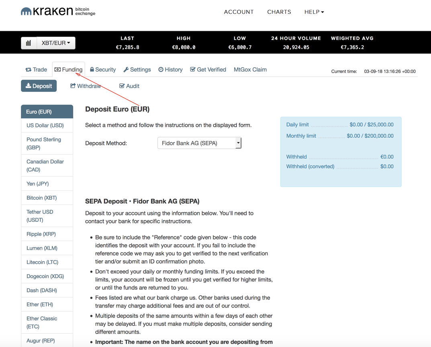Open the HELP dropdown menu

[x=314, y=12]
